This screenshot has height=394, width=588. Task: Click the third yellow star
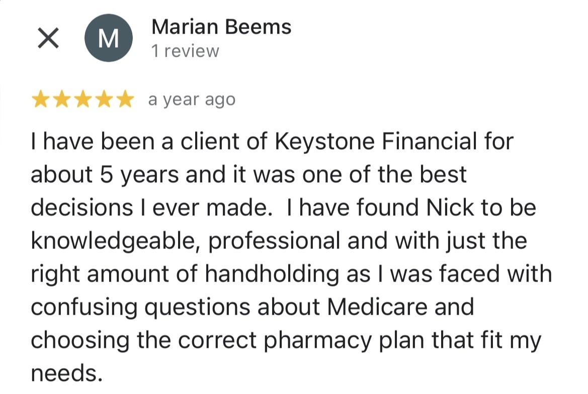point(82,100)
